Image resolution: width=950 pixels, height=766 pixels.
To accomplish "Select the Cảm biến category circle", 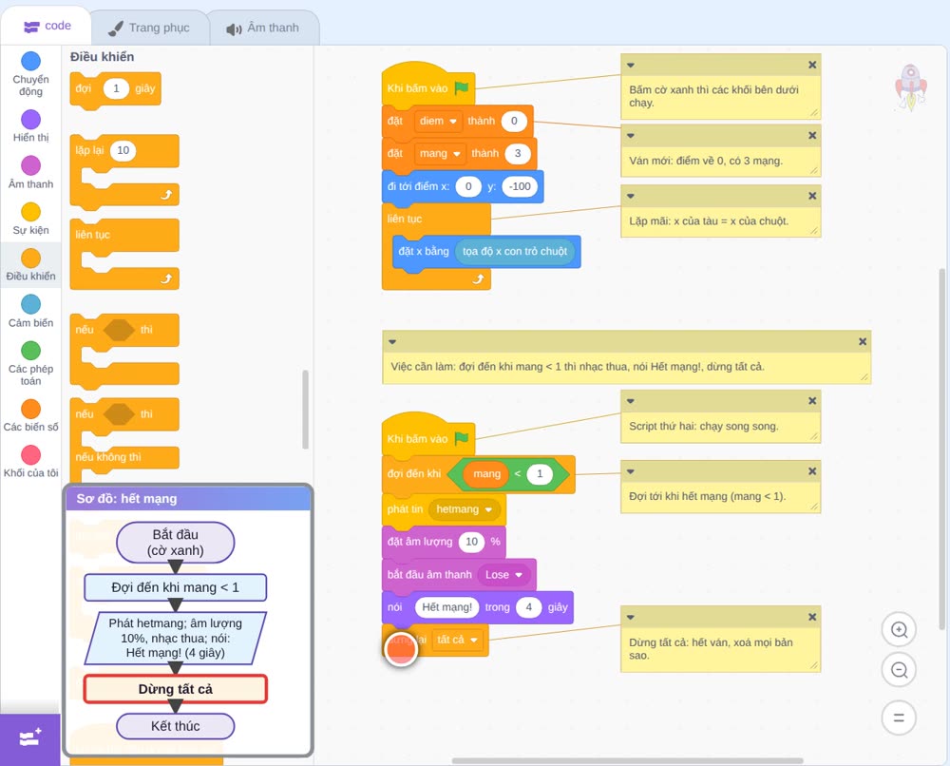I will coord(30,303).
